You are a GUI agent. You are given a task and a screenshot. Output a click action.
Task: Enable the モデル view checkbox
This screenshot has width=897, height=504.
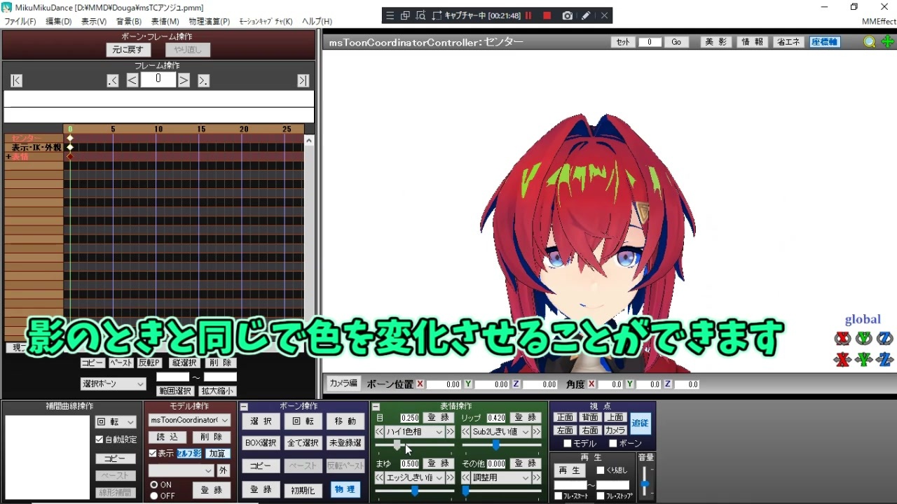pos(568,444)
